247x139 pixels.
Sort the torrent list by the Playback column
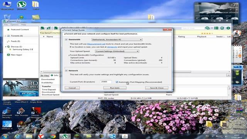201,37
